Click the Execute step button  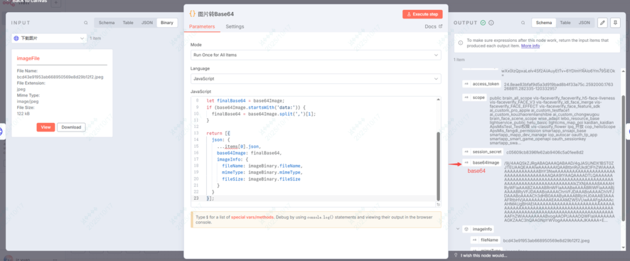[x=422, y=14]
